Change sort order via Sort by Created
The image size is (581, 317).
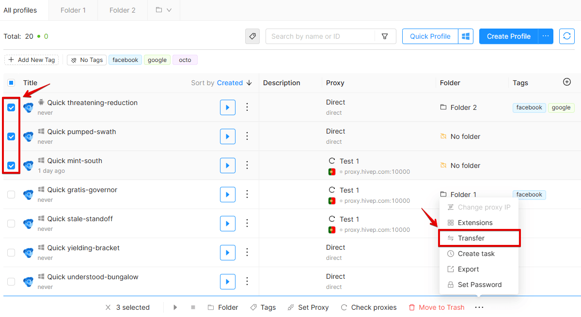pos(221,83)
